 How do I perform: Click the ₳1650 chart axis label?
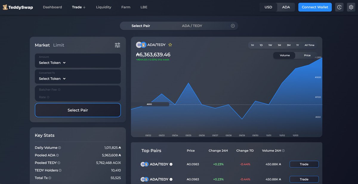click(x=318, y=77)
